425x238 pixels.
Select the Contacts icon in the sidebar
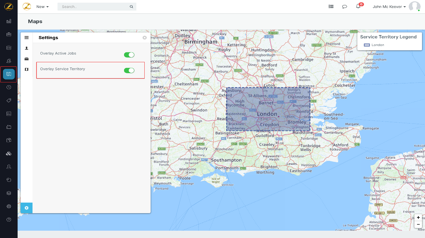click(x=9, y=61)
